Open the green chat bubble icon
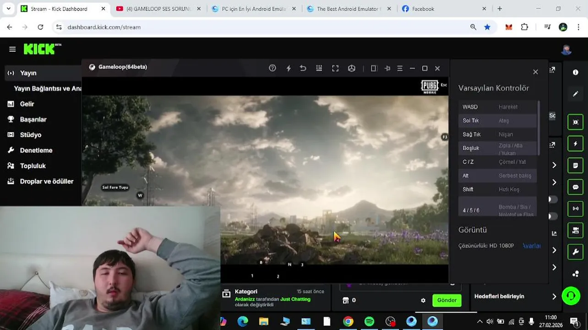The height and width of the screenshot is (330, 588). [576, 187]
